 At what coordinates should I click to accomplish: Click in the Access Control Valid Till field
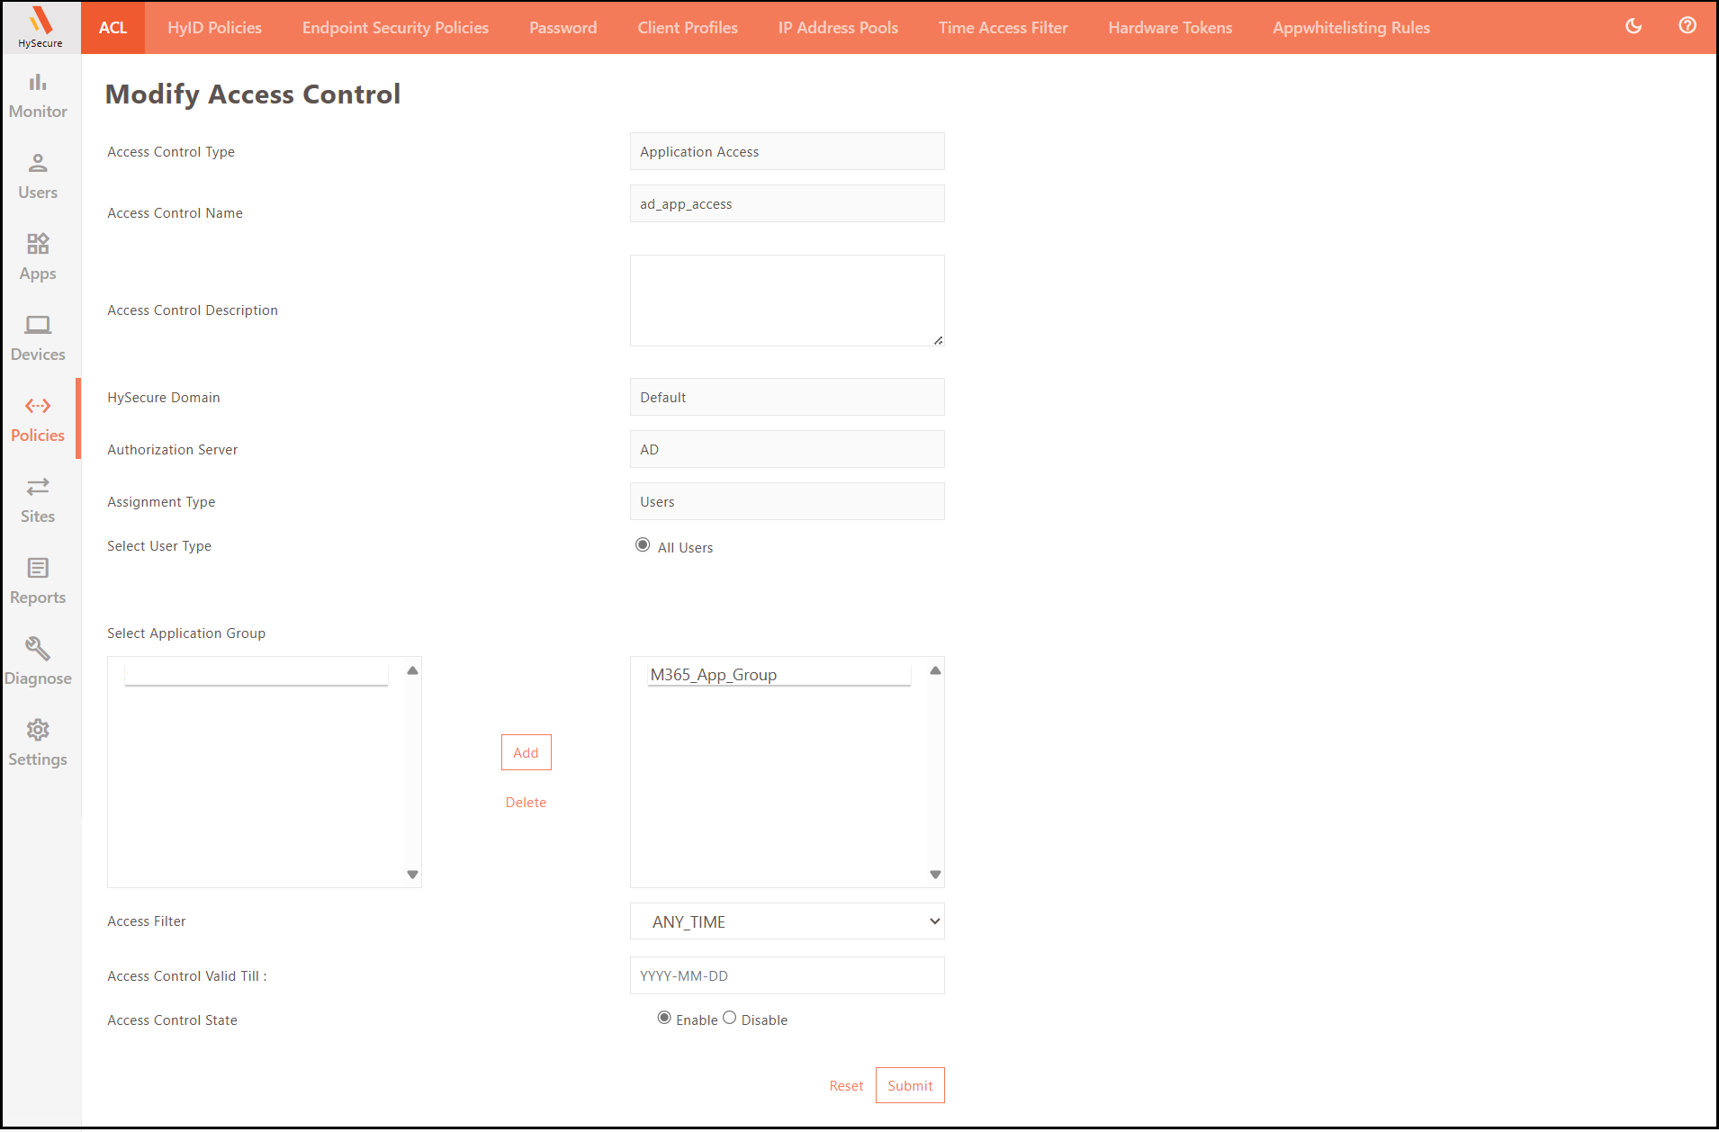[787, 976]
